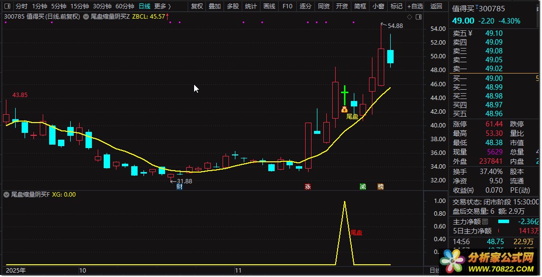The width and height of the screenshot is (542, 277).
Task: Click the chart layout icon at far left of toolbar
Action: 8,6
